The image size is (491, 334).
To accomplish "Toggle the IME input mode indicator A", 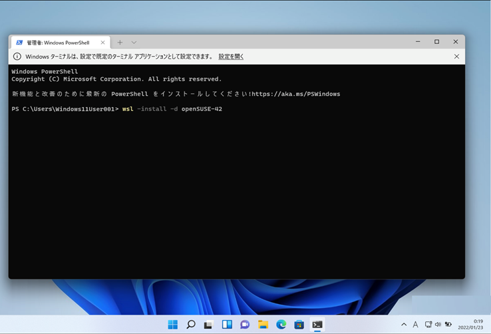I will coord(415,325).
